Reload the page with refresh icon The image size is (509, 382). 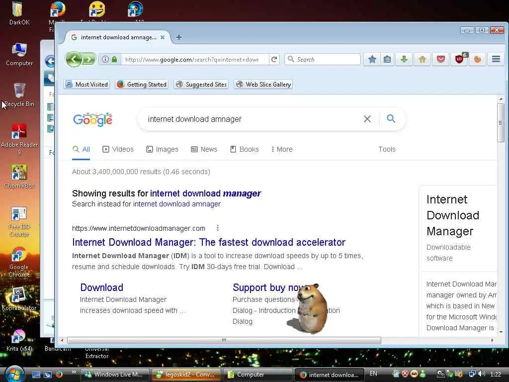[274, 60]
